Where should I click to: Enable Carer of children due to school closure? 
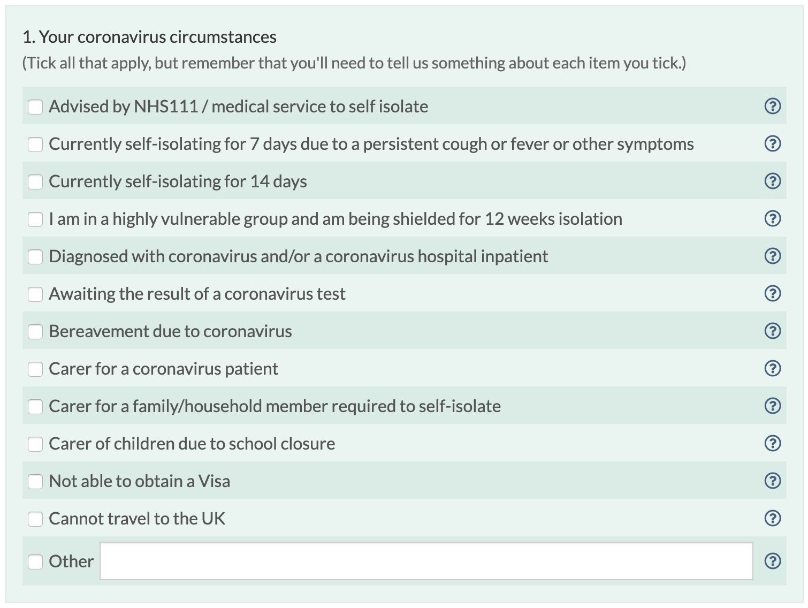pos(35,444)
